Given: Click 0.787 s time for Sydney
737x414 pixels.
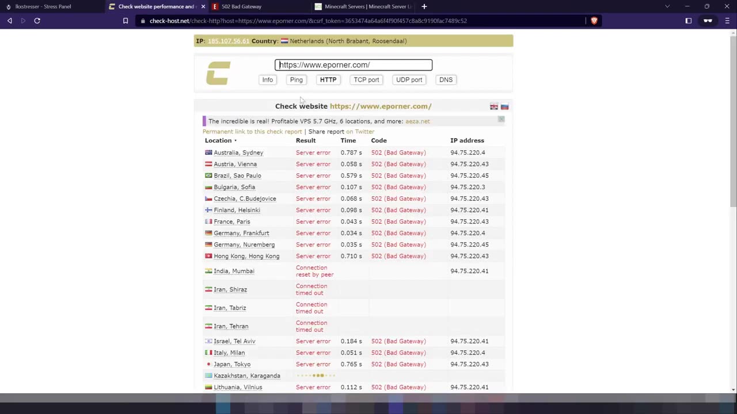Looking at the screenshot, I should point(351,152).
